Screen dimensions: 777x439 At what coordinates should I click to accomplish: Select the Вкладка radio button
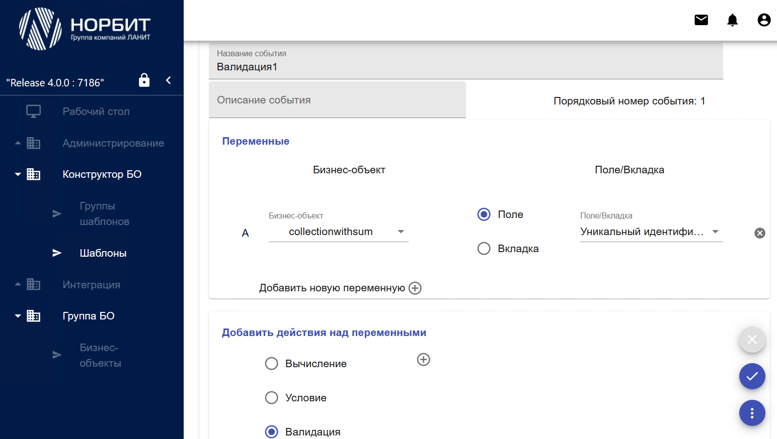484,249
